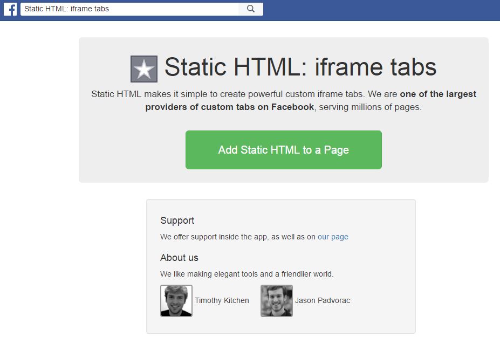The image size is (500, 337).
Task: Submit a search with the magnifier button
Action: click(x=250, y=9)
